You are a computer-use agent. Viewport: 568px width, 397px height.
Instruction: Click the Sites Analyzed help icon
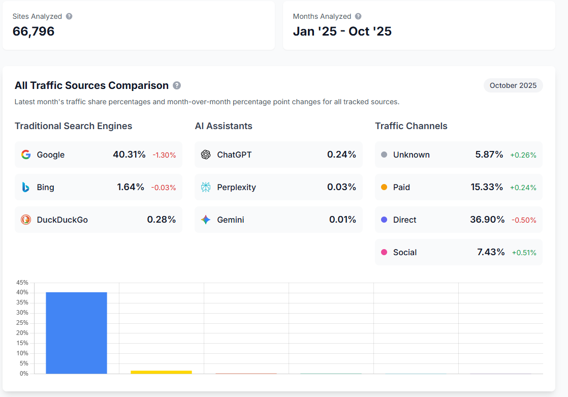(x=70, y=16)
